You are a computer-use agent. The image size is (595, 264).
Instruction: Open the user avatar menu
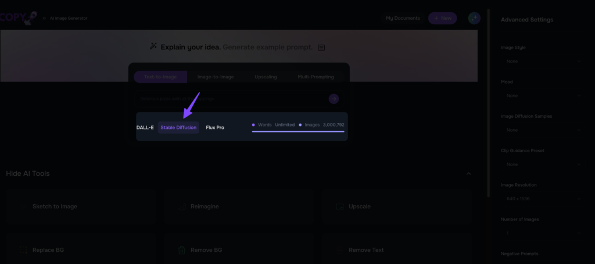click(474, 18)
